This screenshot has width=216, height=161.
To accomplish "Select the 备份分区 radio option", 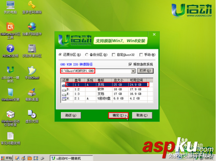I will pos(96,55).
